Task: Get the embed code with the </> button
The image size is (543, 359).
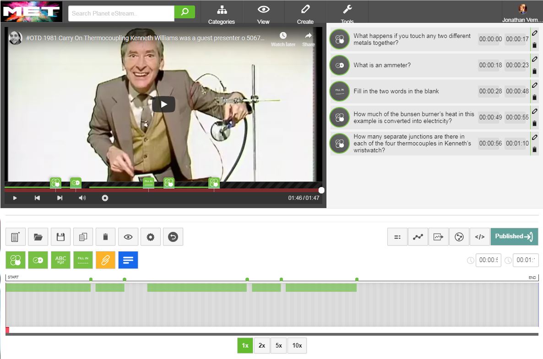Action: coord(480,237)
